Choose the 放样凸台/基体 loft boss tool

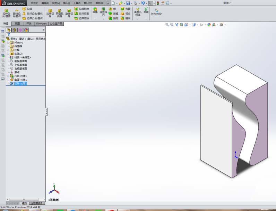click(33, 14)
